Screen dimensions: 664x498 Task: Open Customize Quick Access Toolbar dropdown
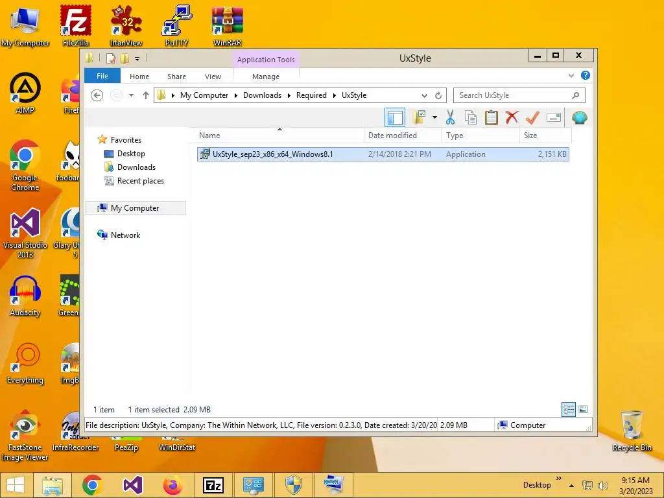pyautogui.click(x=137, y=59)
